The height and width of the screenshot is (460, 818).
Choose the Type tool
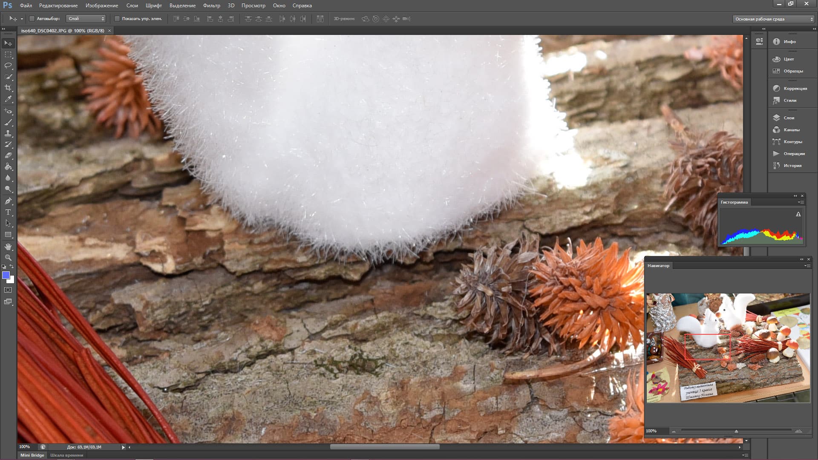8,212
